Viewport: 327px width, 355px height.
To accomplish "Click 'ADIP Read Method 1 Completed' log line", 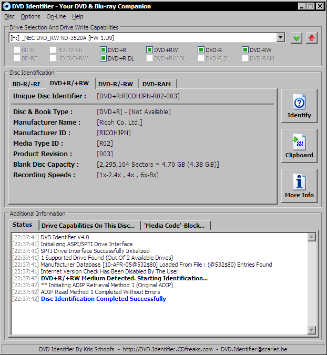I will point(100,292).
